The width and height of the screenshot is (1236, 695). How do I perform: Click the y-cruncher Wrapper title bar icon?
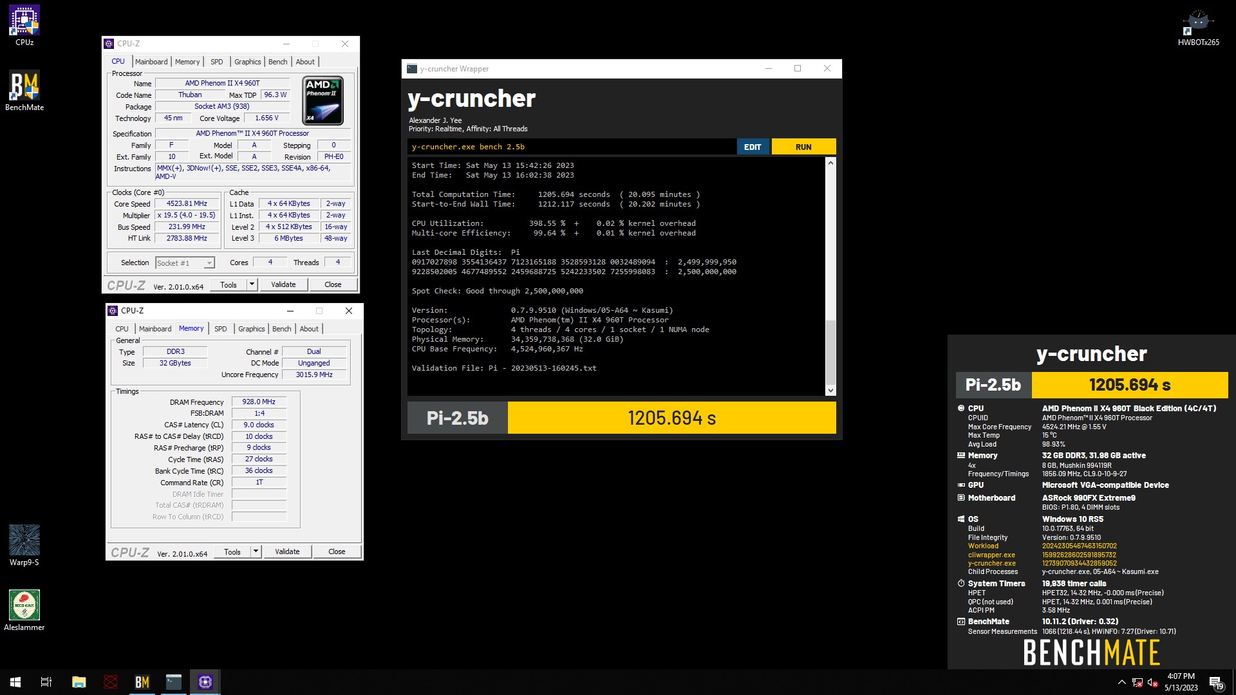(412, 69)
